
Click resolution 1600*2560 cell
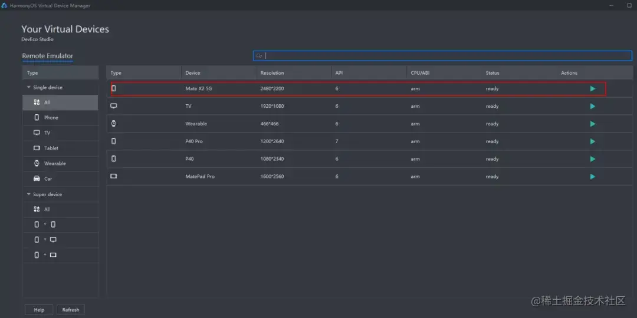[272, 177]
